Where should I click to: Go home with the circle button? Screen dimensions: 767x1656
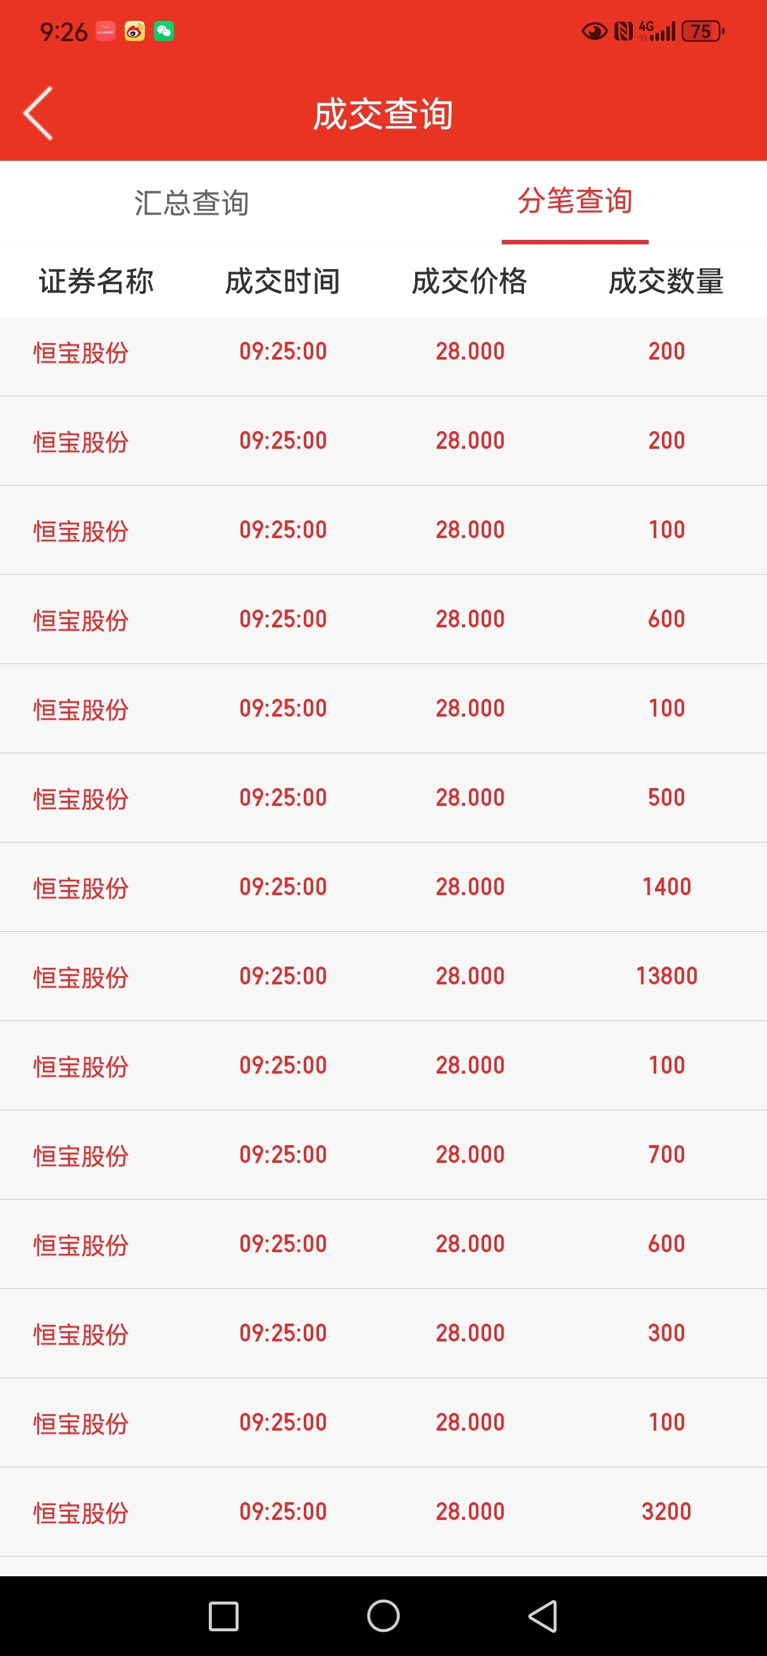coord(383,1615)
